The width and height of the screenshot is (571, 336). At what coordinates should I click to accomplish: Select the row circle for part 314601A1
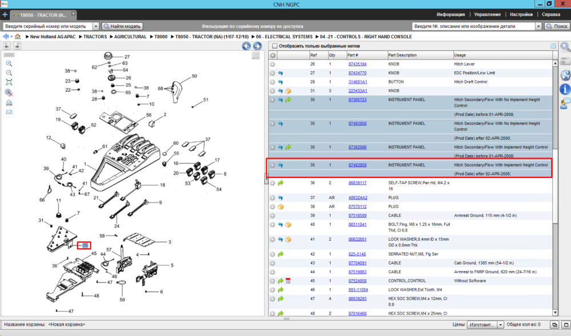tap(272, 82)
